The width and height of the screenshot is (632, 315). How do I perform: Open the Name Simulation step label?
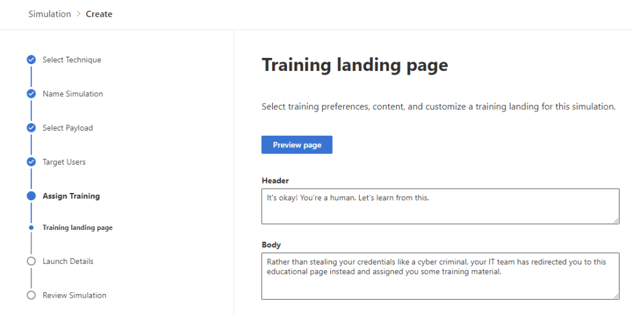[x=73, y=94]
